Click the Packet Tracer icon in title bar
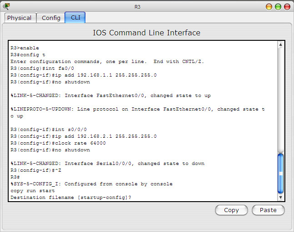The height and width of the screenshot is (232, 294). pos(6,6)
